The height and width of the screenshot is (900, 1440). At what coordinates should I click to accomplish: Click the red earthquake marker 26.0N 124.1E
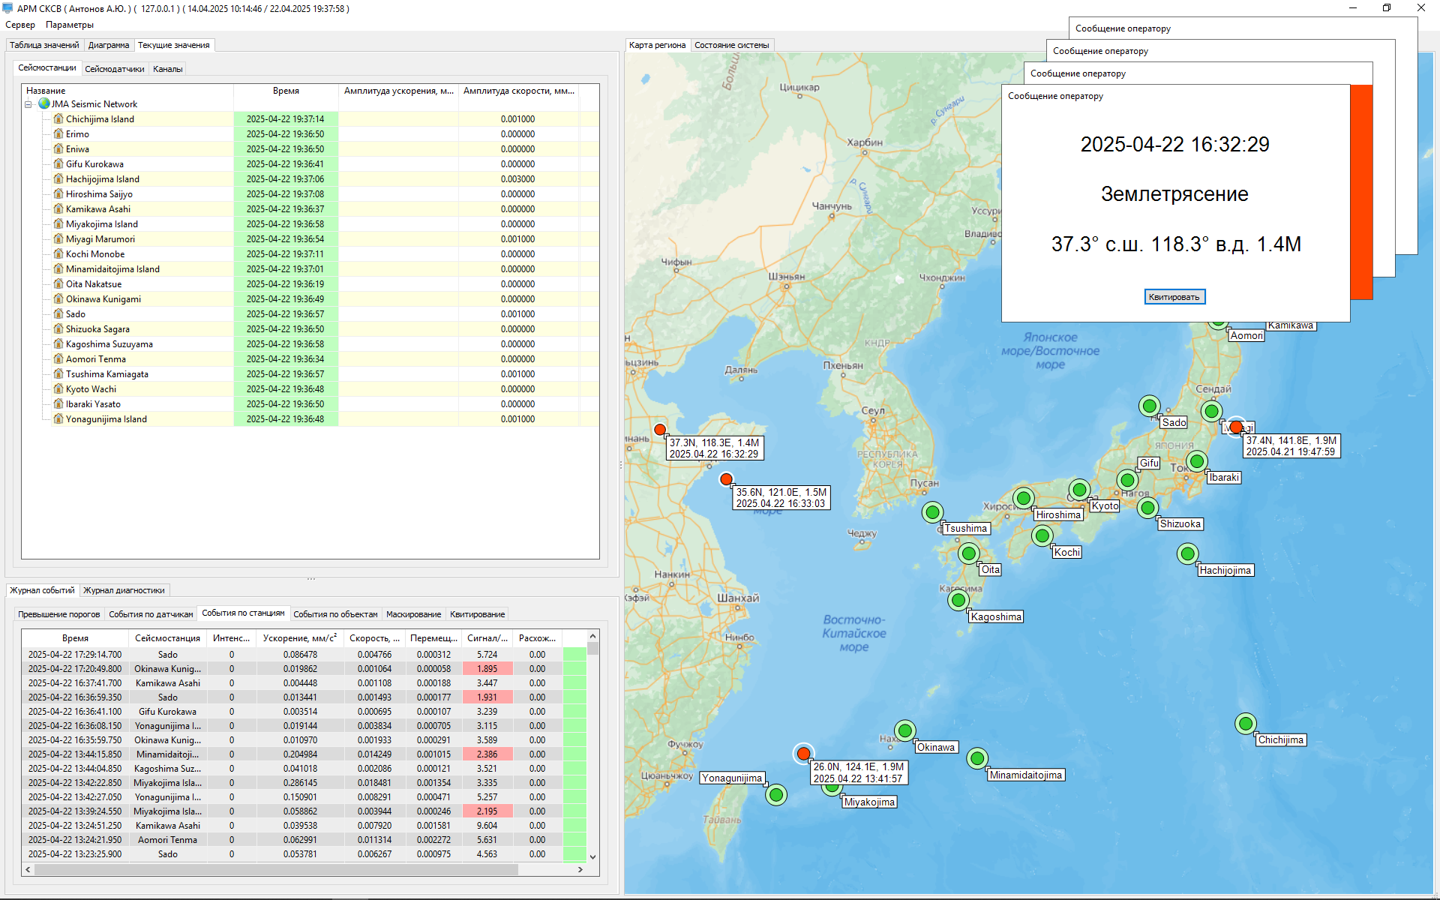(804, 754)
